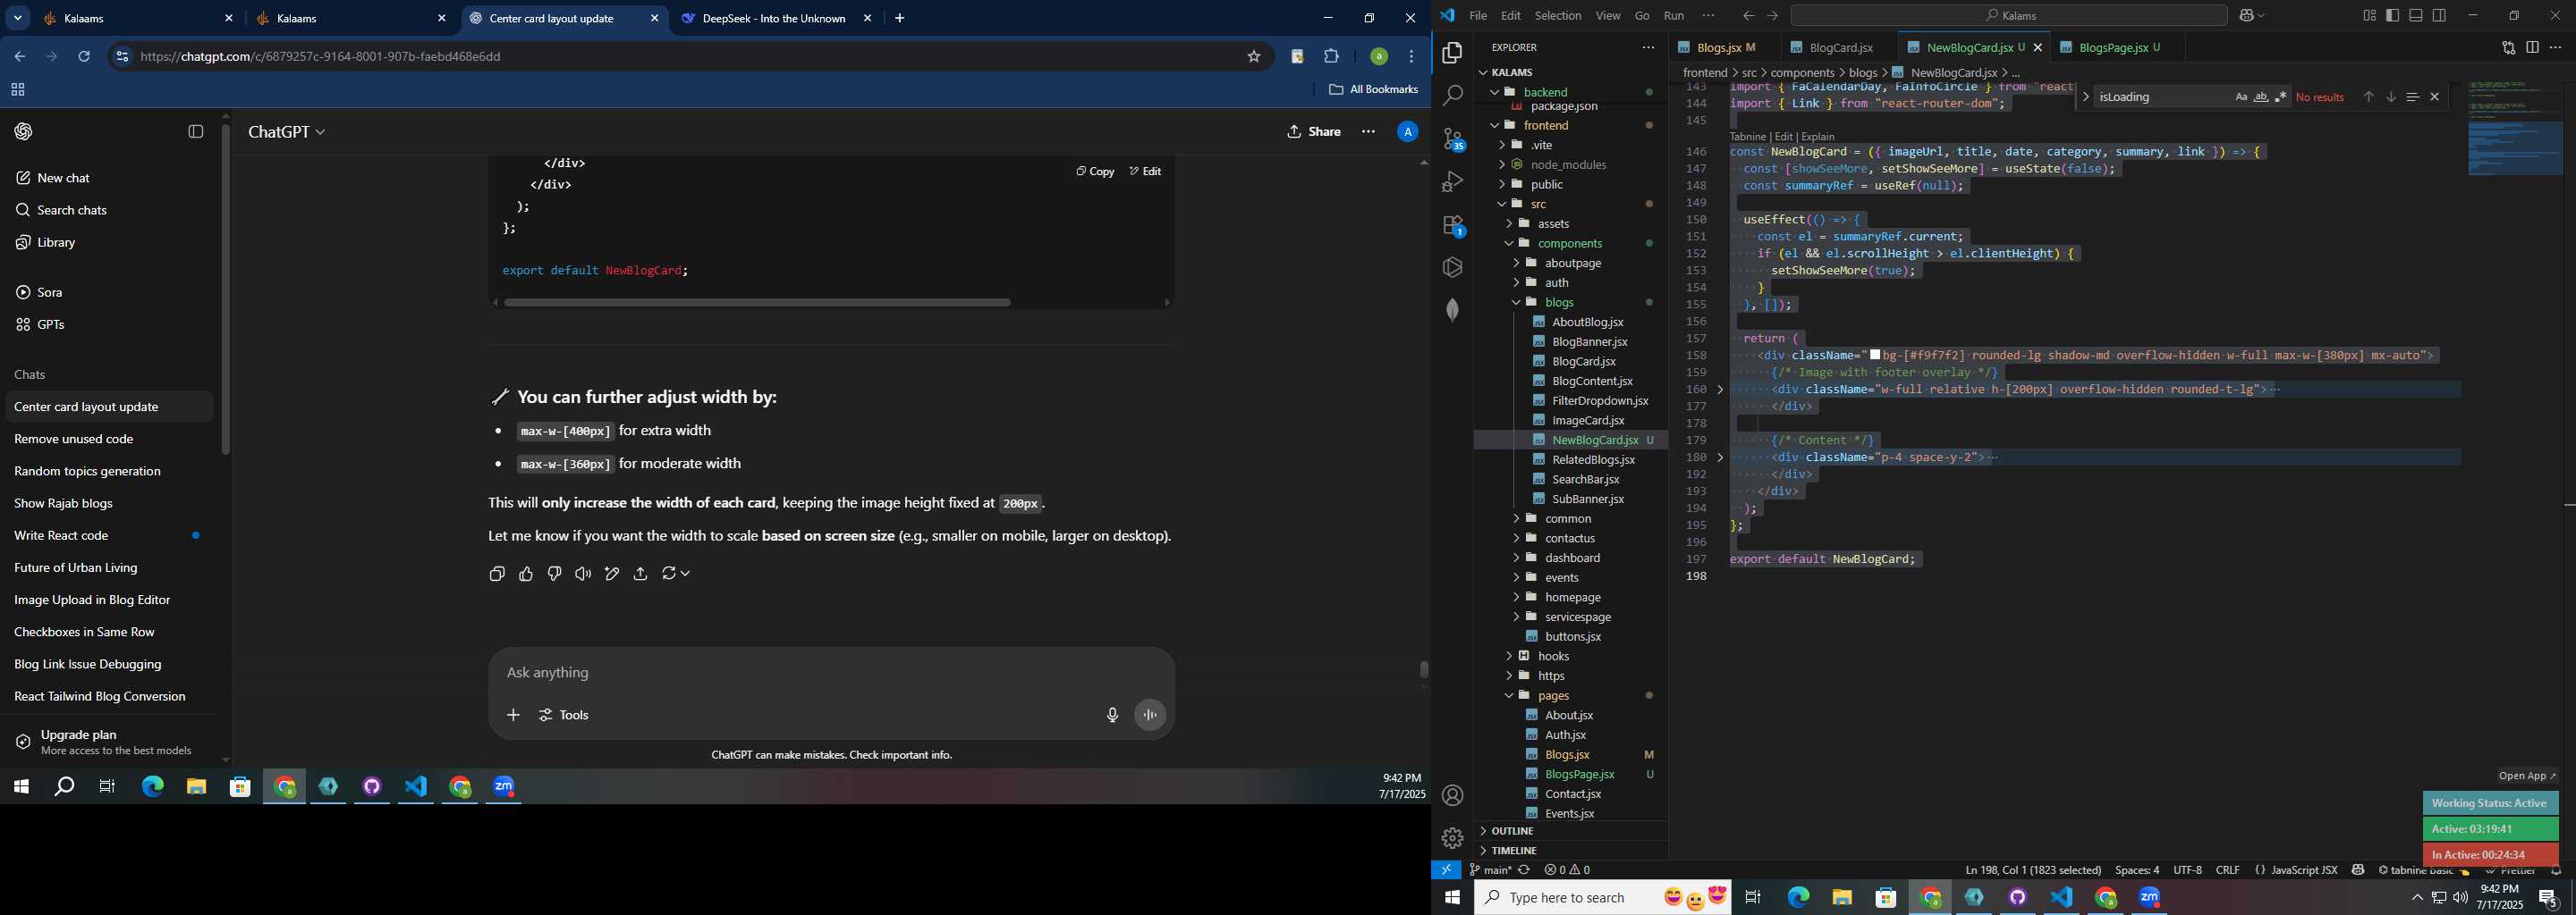This screenshot has height=915, width=2576.
Task: Open VS Code Accounts icon in activity bar
Action: pos(1452,795)
